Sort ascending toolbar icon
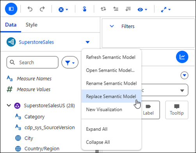The height and width of the screenshot is (153, 196). pyautogui.click(x=116, y=9)
